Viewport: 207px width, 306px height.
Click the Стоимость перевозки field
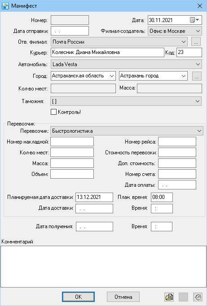click(177, 152)
